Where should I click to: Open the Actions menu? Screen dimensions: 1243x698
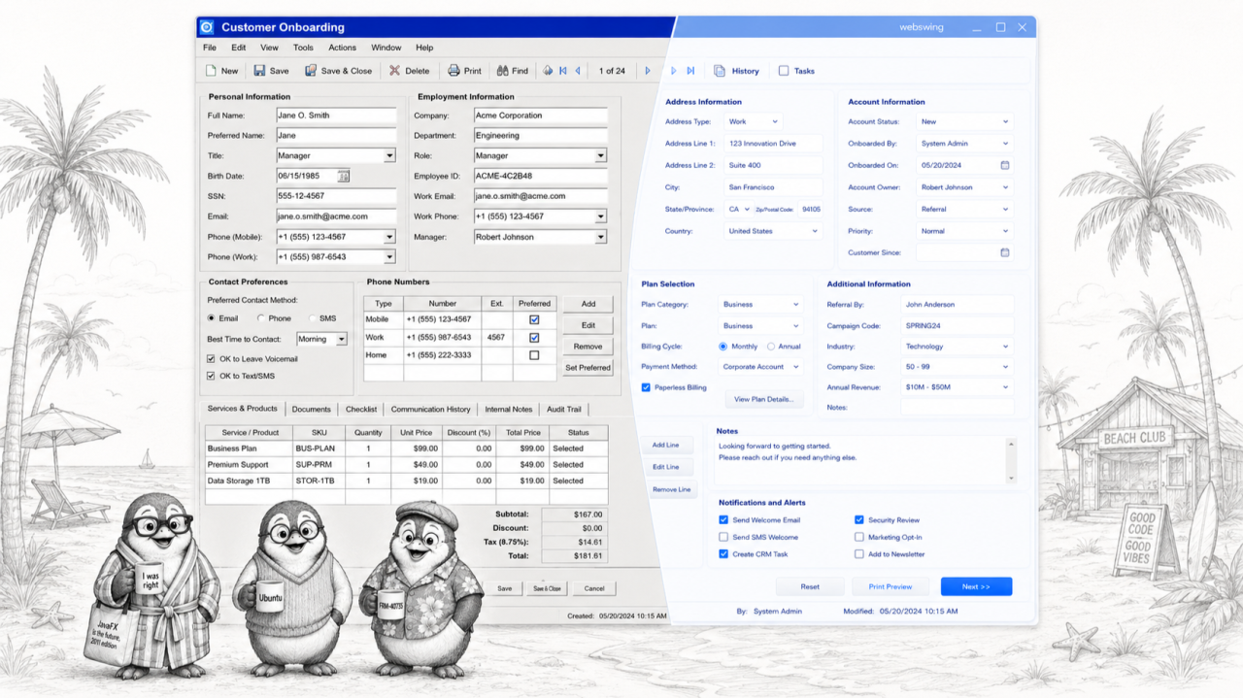tap(342, 48)
